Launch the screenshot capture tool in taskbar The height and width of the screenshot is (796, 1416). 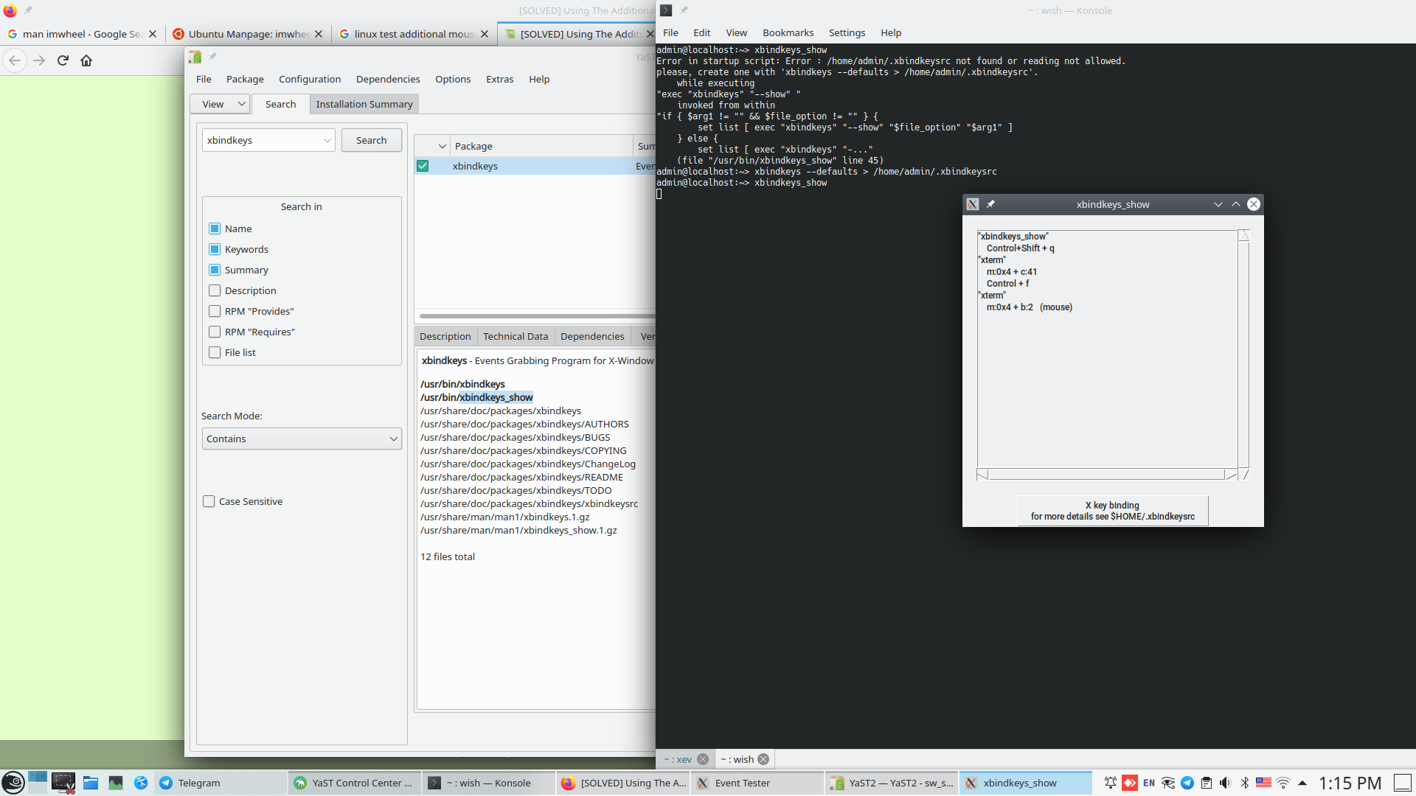point(63,783)
